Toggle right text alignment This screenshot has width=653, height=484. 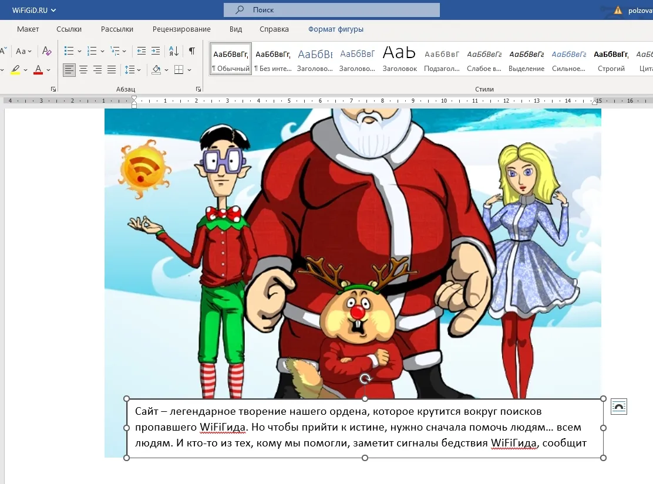[x=97, y=69]
